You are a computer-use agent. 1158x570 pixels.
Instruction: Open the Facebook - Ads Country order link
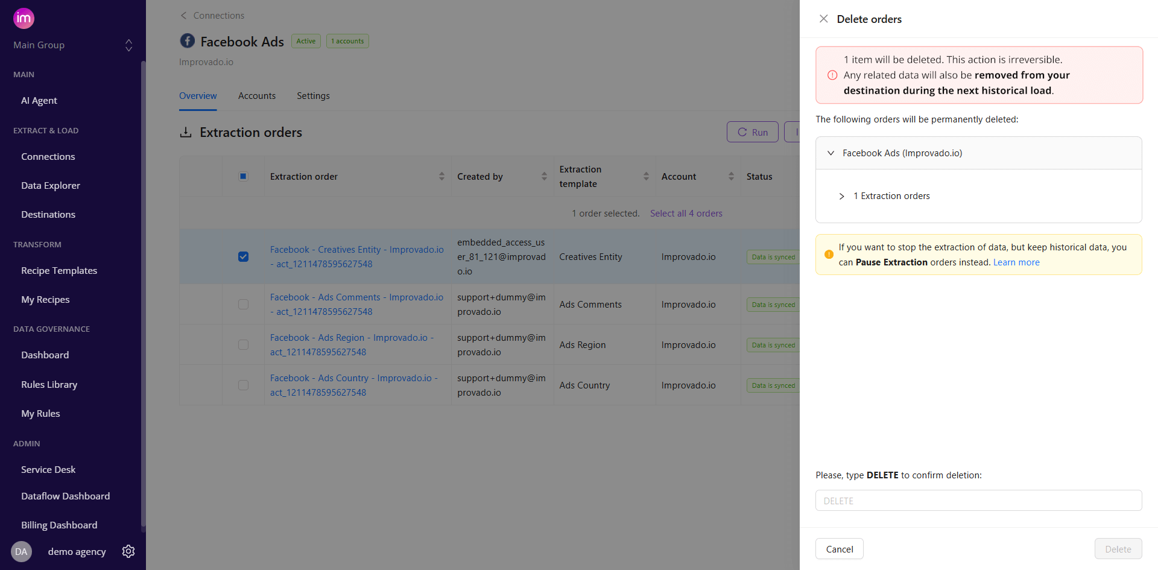(354, 385)
